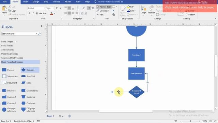Select the Pointer Tool
This screenshot has width=218, height=123.
point(104,7)
